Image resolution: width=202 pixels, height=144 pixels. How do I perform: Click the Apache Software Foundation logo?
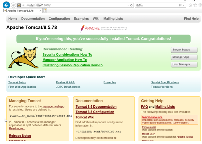click(104, 28)
